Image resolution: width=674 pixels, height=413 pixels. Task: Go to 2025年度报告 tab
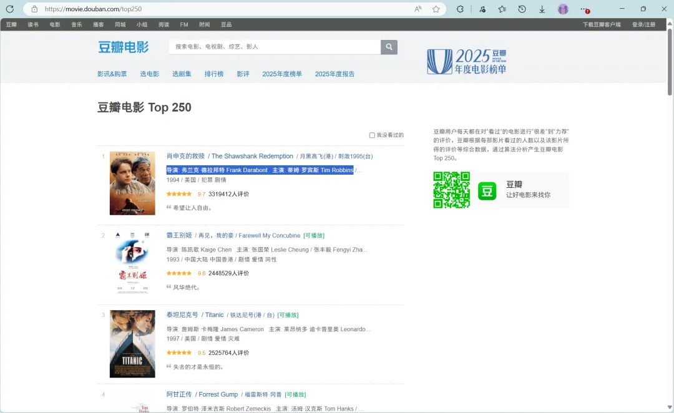335,74
